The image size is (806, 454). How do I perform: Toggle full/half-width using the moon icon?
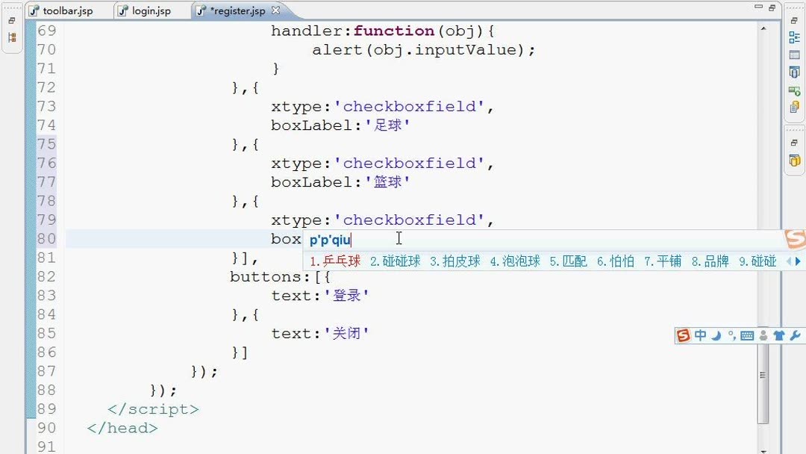(x=716, y=335)
